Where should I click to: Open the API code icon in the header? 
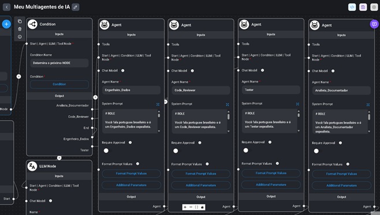[352, 7]
